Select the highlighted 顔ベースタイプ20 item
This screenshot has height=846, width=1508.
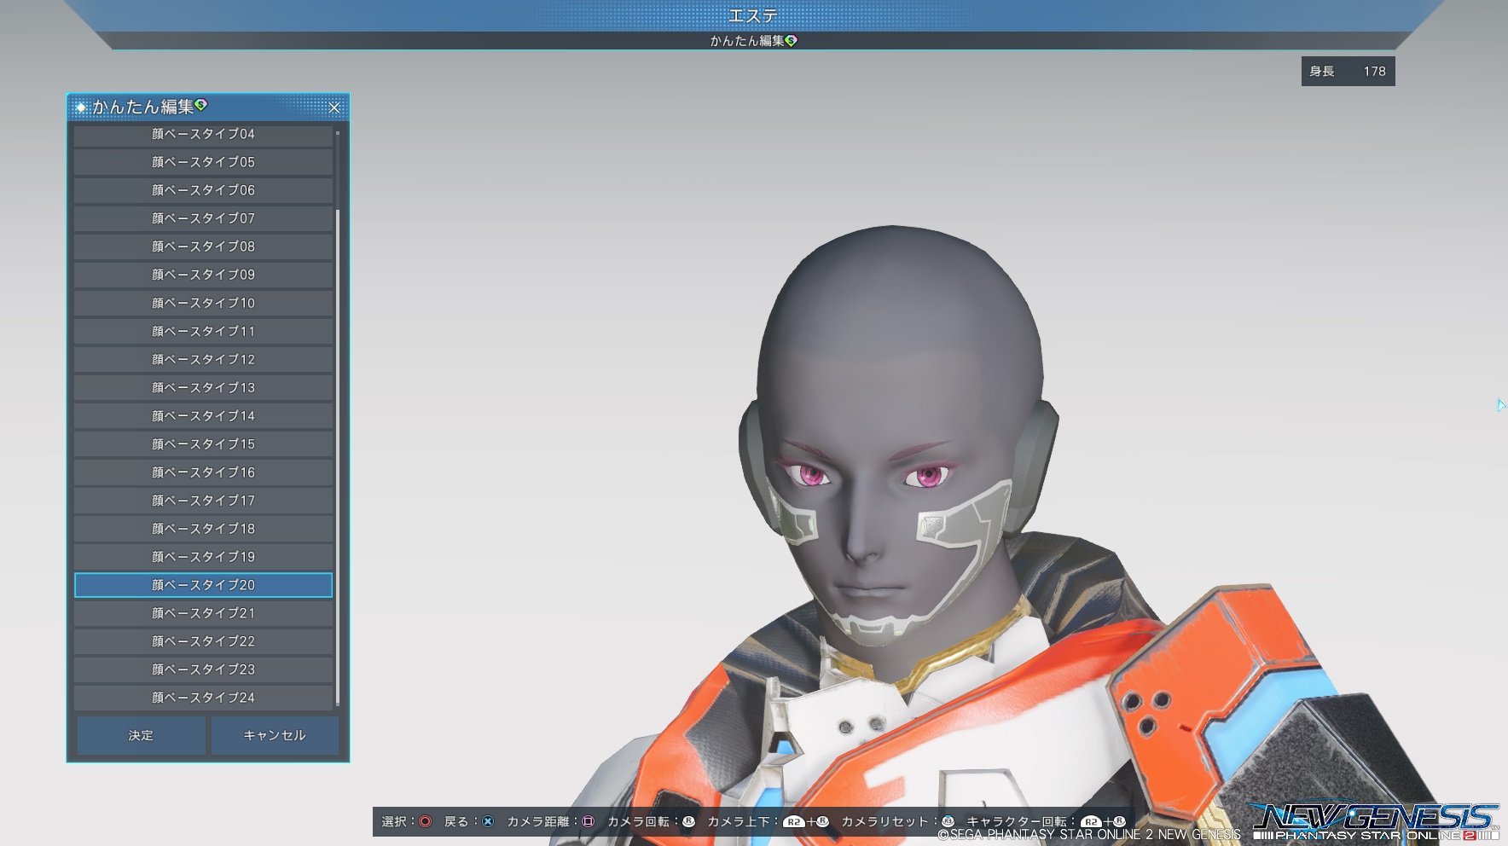[x=203, y=585]
